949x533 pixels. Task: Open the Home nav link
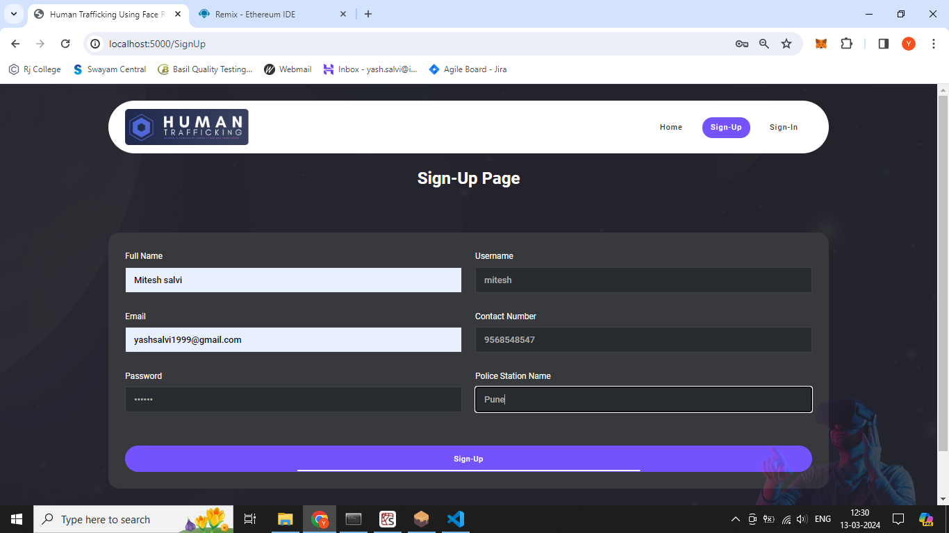point(670,128)
